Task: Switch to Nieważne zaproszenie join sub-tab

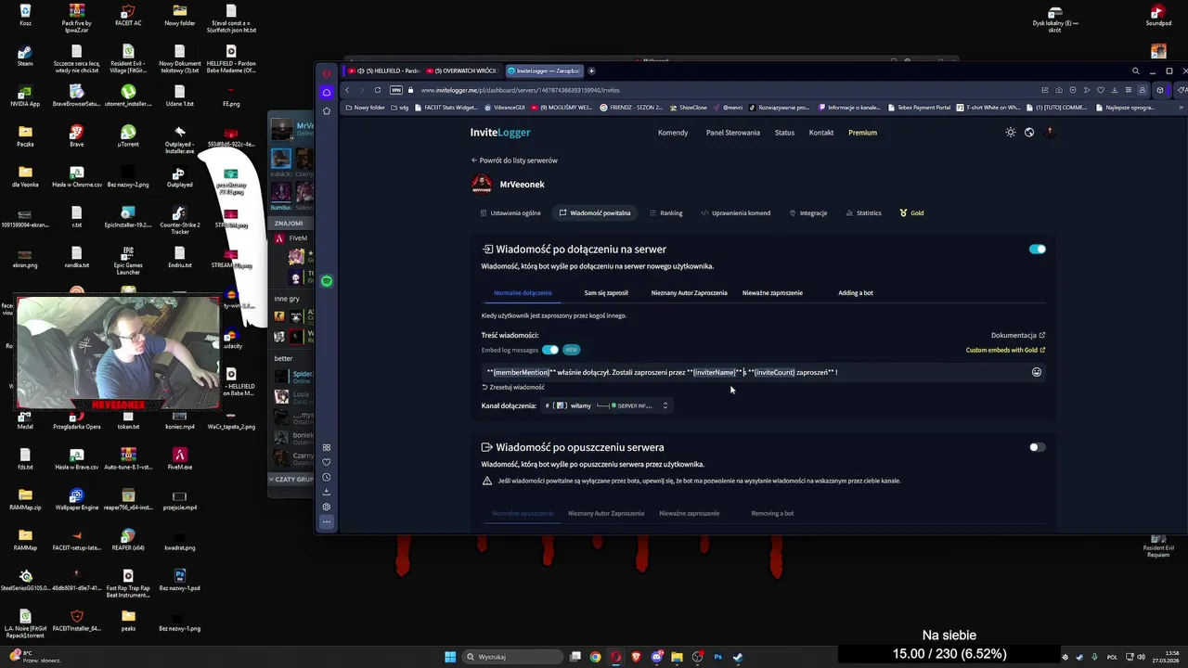Action: coord(772,293)
